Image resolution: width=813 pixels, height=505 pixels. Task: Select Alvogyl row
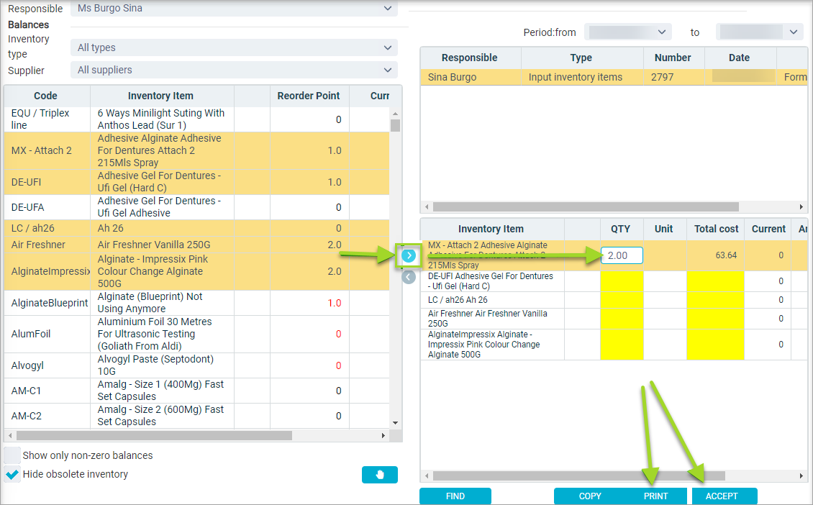196,365
